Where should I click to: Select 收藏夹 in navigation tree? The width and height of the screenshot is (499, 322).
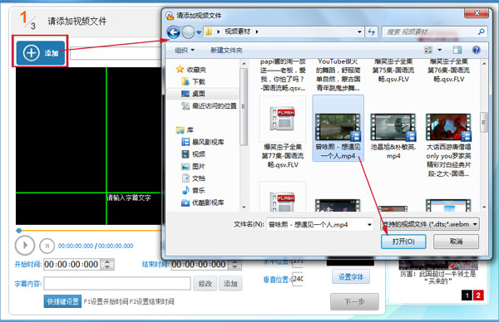(x=191, y=70)
